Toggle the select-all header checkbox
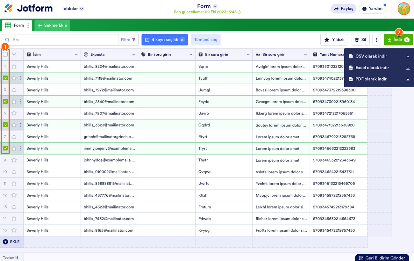414x261 pixels. [x=5, y=54]
